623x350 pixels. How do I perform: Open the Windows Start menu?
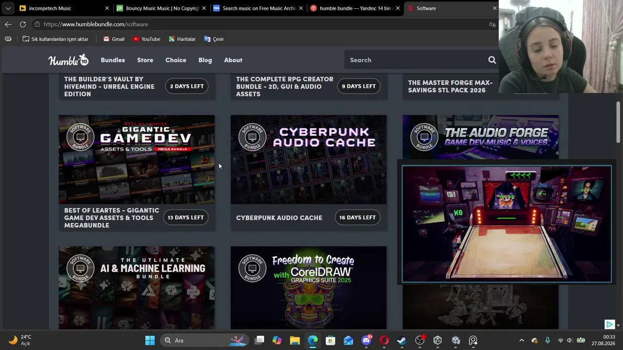pyautogui.click(x=150, y=340)
